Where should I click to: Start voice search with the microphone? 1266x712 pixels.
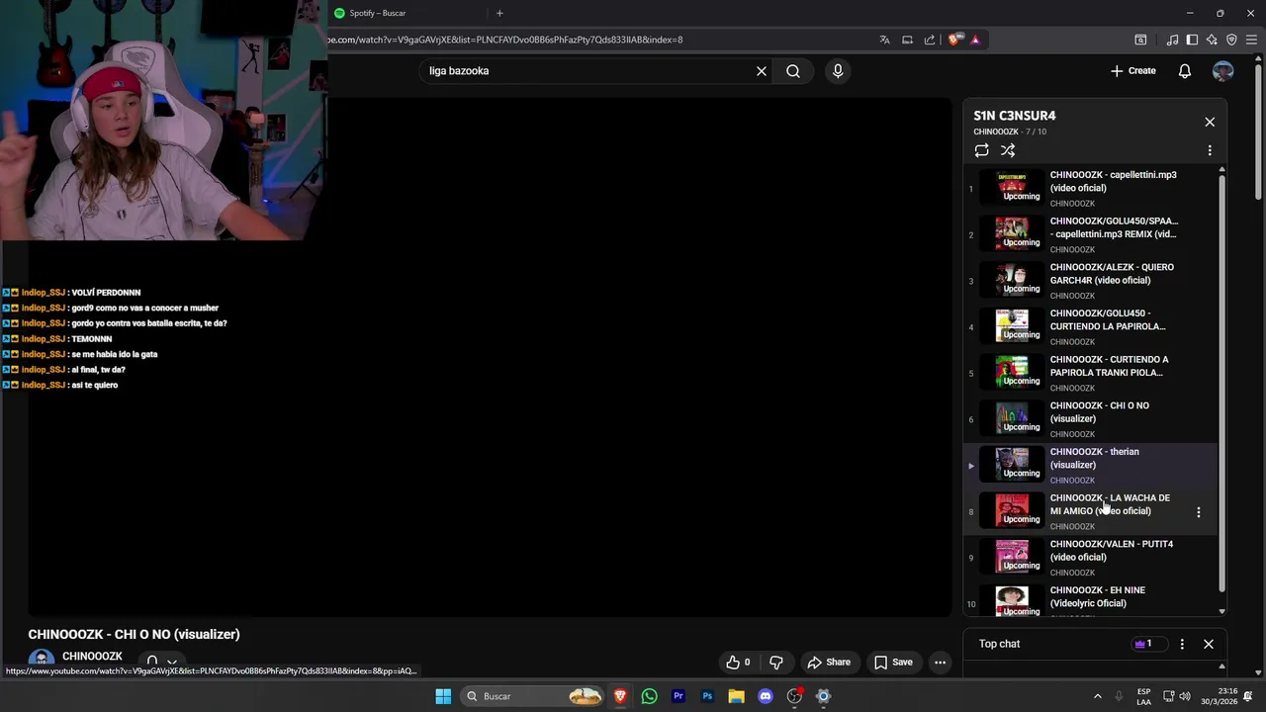click(838, 71)
